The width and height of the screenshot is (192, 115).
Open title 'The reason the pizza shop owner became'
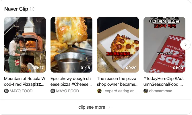point(118,81)
